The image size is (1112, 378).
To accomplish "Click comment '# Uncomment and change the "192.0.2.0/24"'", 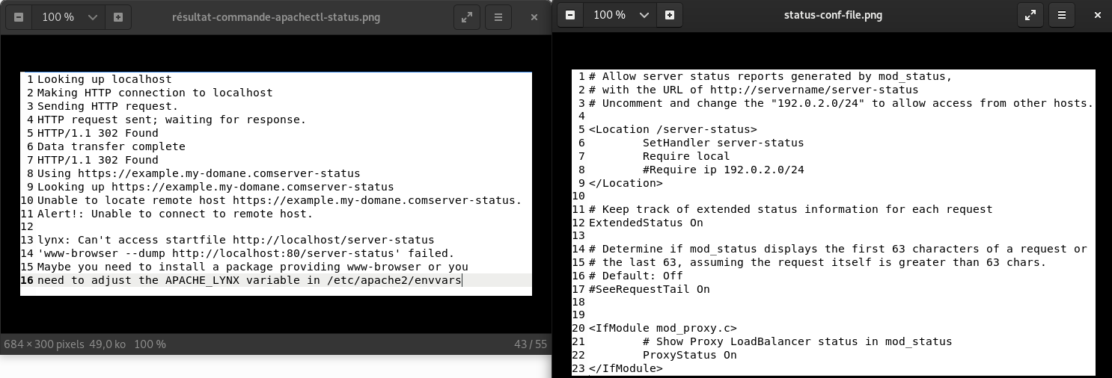I will coord(841,103).
